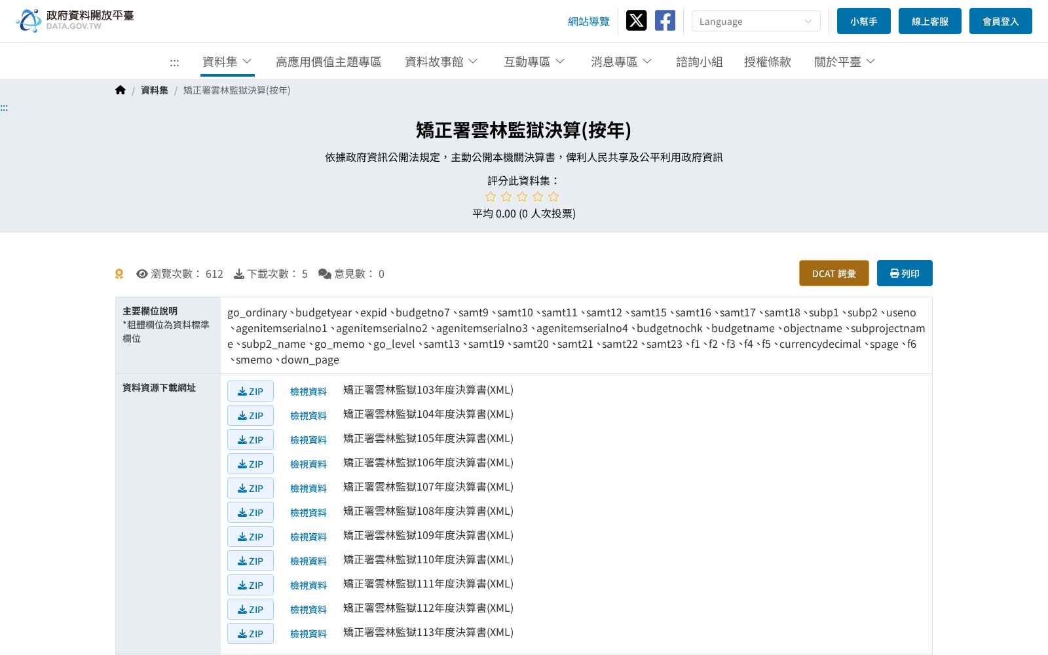
Task: View data for 112年度決算書 via 檢視資料
Action: 309,609
